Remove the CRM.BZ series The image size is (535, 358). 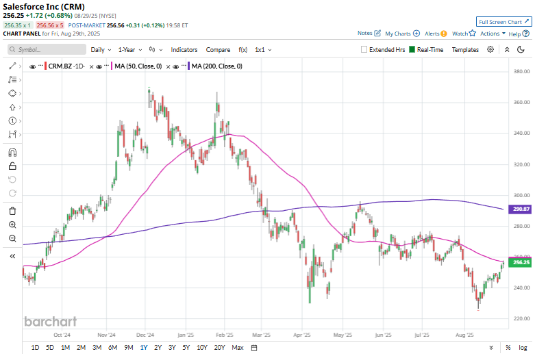click(91, 67)
